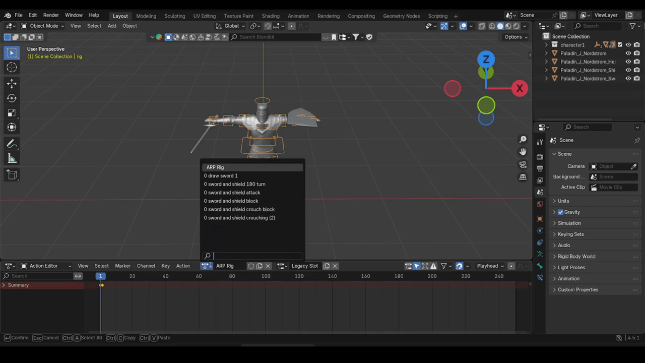Select the Rotate tool
This screenshot has width=645, height=363.
12,98
